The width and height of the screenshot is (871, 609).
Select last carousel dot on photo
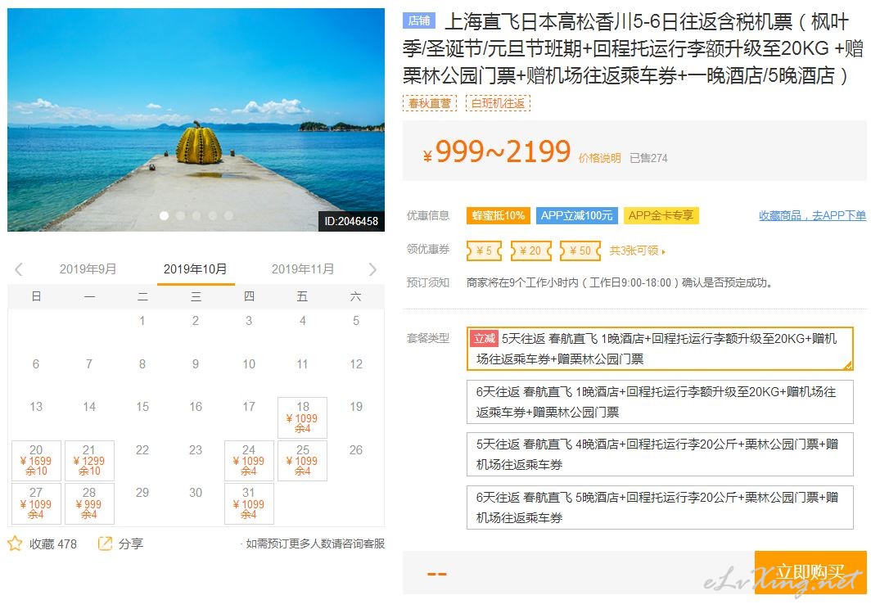tap(228, 215)
